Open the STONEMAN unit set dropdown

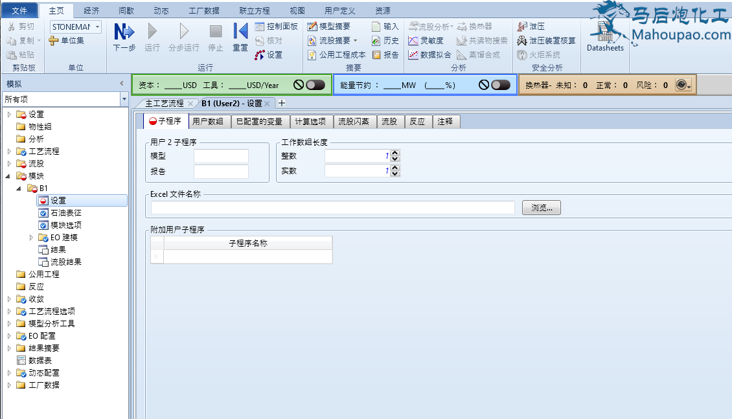(97, 27)
